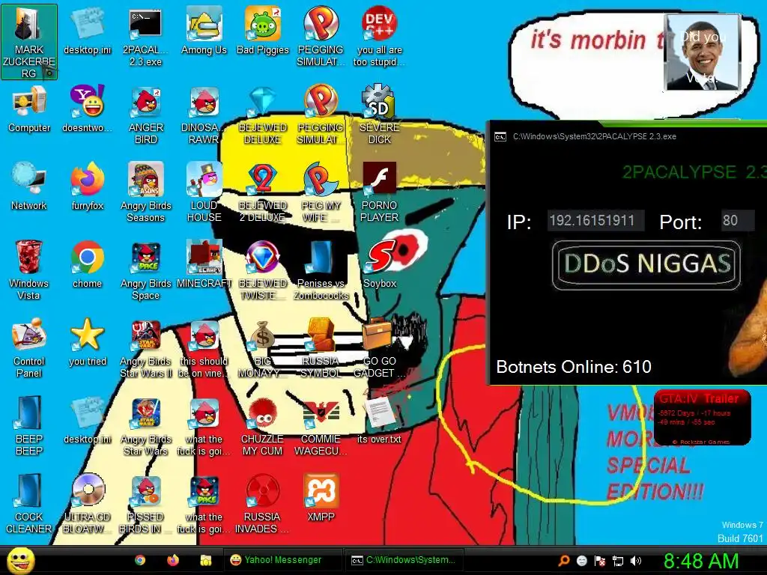Open the PORNO PLAYER flash icon
Screen dimensions: 767x575
tap(380, 193)
